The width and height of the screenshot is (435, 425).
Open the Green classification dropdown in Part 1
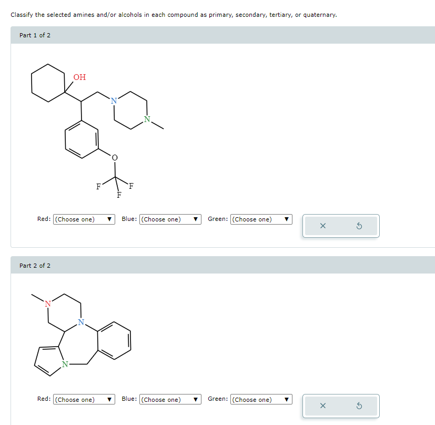[261, 219]
